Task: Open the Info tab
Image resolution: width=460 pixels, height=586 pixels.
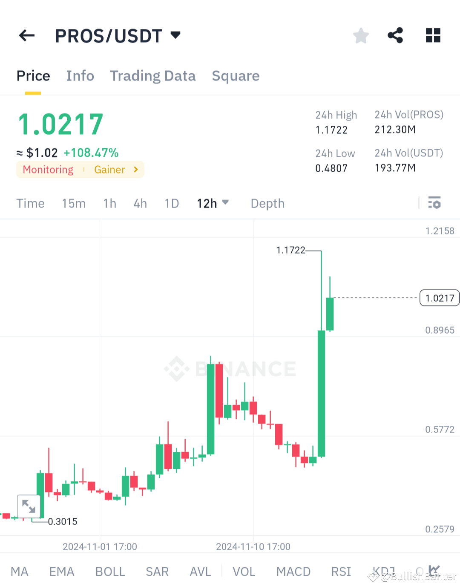Action: click(80, 75)
